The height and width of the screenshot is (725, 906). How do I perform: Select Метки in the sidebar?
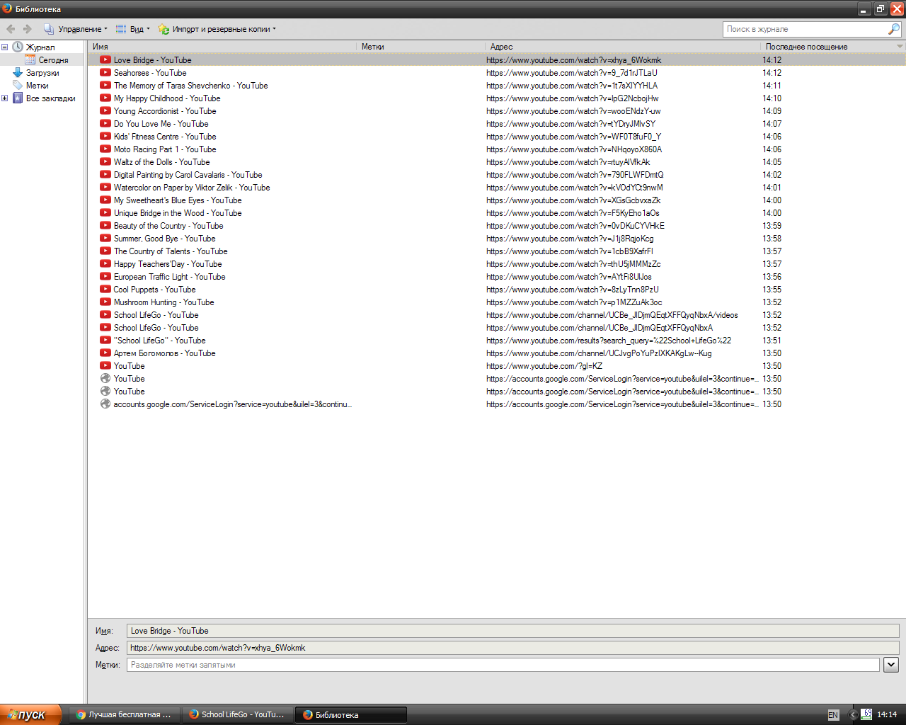tap(38, 86)
